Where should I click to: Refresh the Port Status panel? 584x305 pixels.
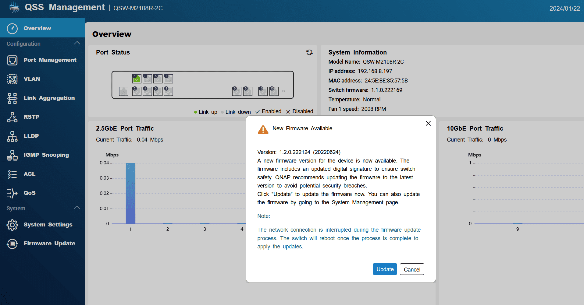[x=309, y=52]
